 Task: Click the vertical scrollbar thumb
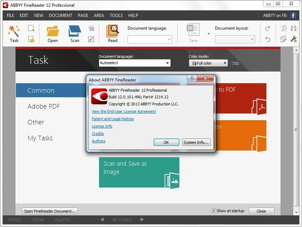(296, 129)
